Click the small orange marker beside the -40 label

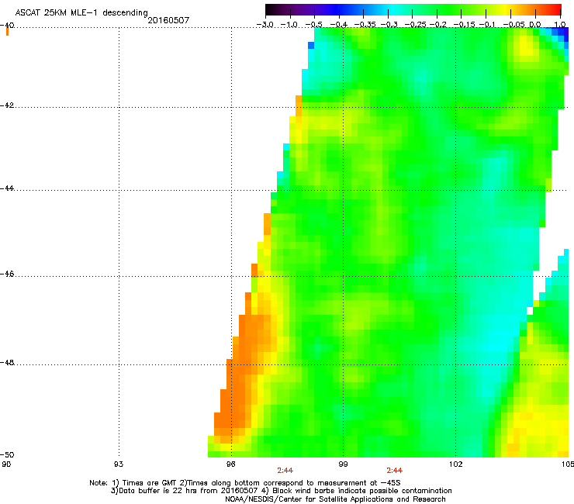coord(7,32)
